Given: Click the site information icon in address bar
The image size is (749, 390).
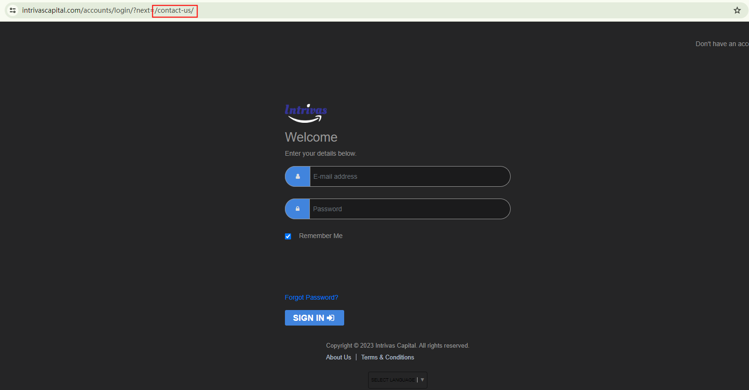Looking at the screenshot, I should click(x=13, y=10).
